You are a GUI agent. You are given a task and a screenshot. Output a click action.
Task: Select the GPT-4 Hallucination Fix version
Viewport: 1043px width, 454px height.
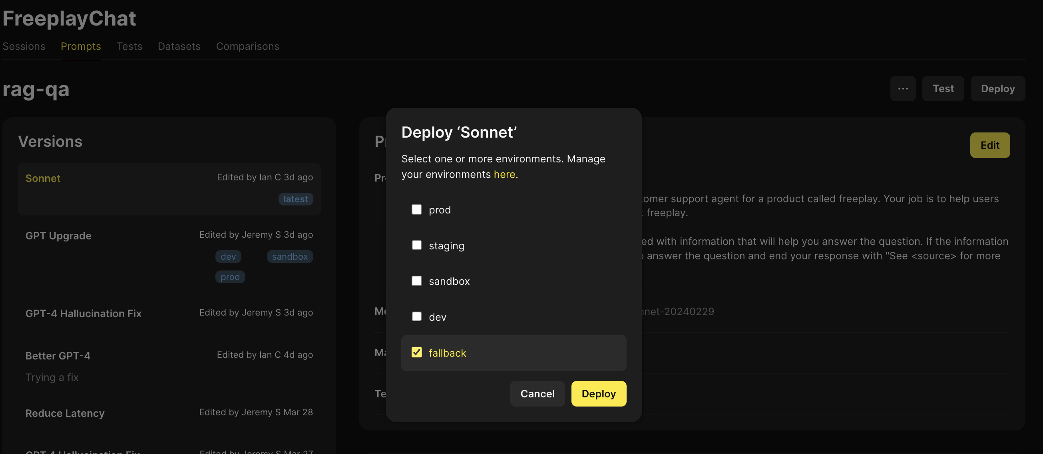84,313
